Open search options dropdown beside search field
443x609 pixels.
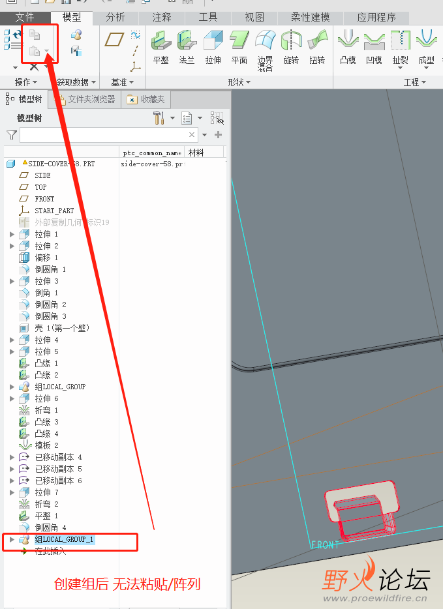(x=205, y=135)
